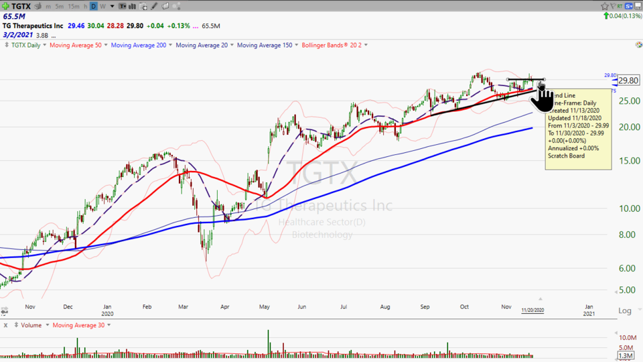Click the share icon in chart toolbar

tap(177, 6)
